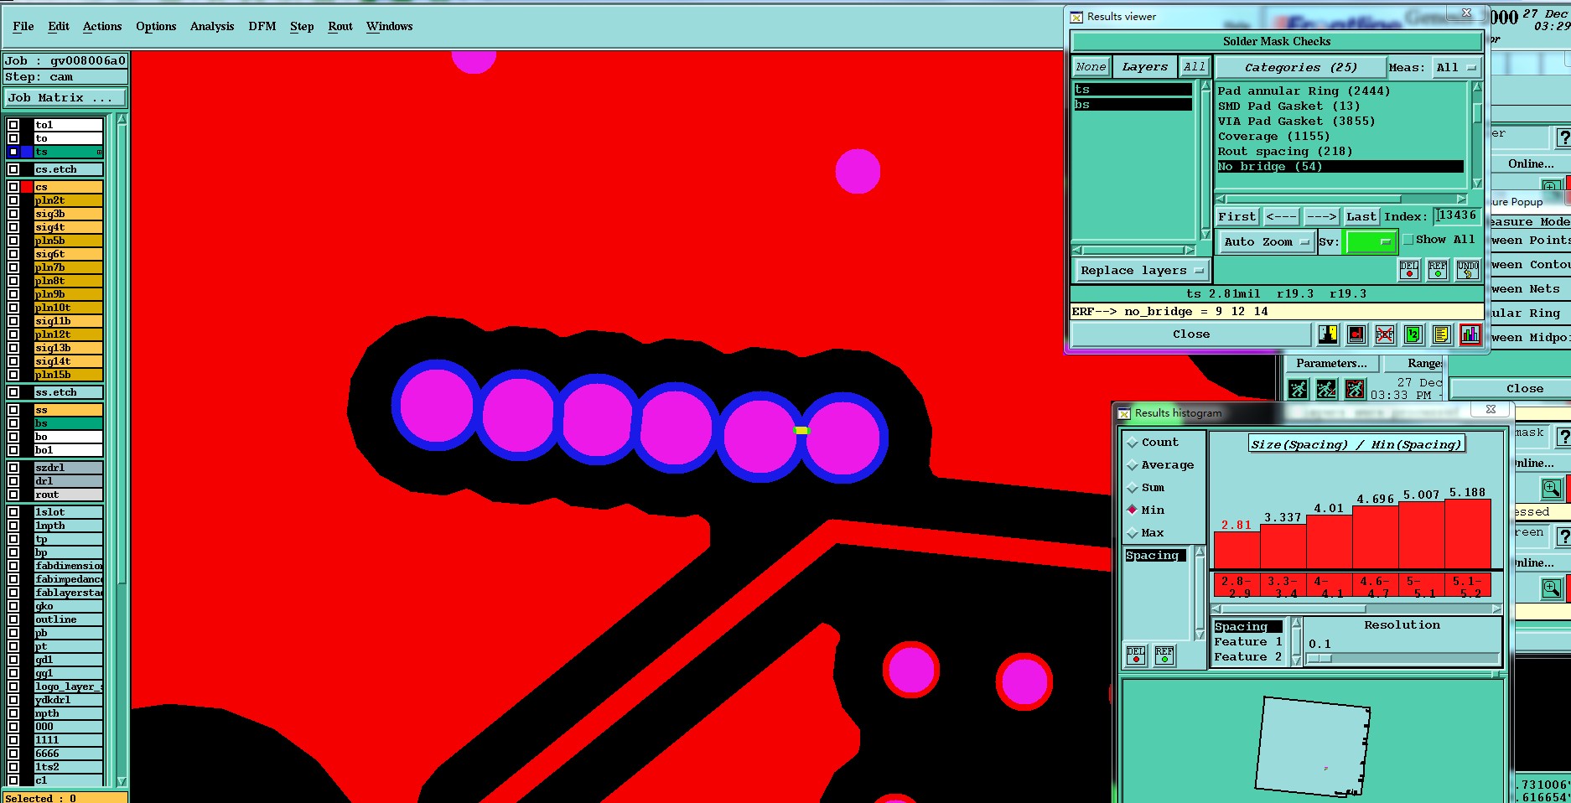
Task: Click the contour/profile icon beside Close in Results viewer
Action: (1328, 334)
